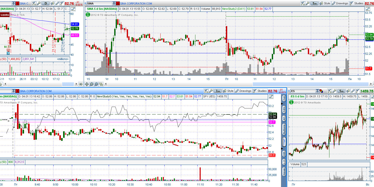Open study sets icon in 1m chart toolbar

(x=206, y=91)
